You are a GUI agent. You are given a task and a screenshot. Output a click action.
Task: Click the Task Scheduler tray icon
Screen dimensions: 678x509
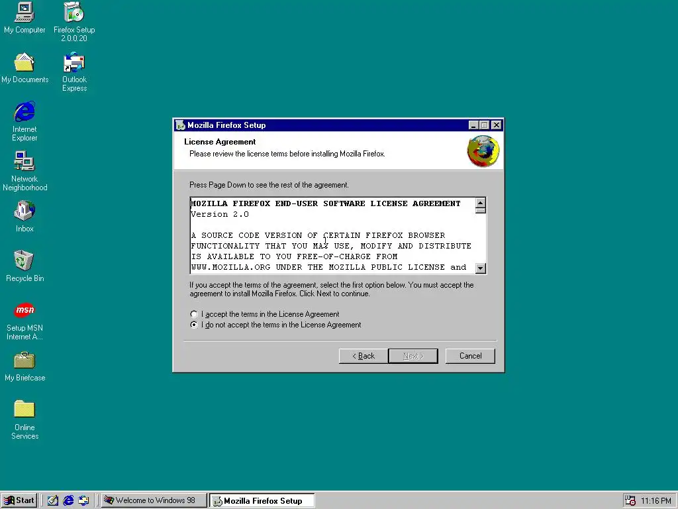click(630, 501)
